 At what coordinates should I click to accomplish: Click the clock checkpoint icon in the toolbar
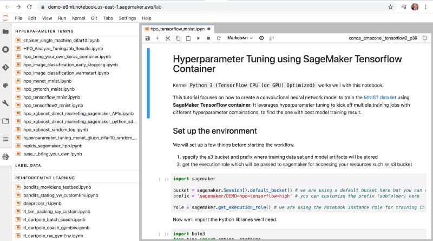coord(261,38)
